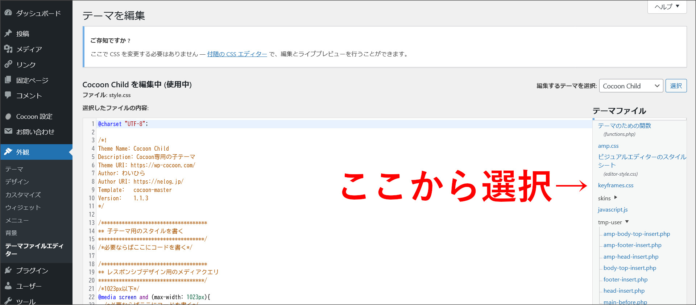Go to メニュー submenu
The image size is (696, 305).
pyautogui.click(x=17, y=220)
